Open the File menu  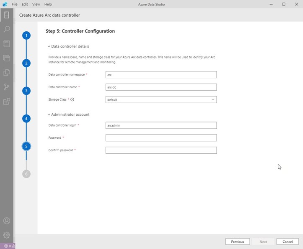point(15,4)
